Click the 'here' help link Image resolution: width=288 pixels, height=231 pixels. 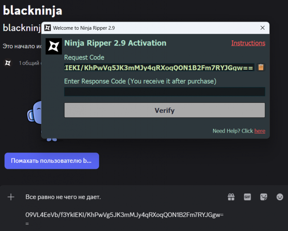[260, 131]
